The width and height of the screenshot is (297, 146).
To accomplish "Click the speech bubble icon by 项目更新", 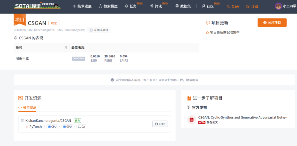I will pos(208,23).
